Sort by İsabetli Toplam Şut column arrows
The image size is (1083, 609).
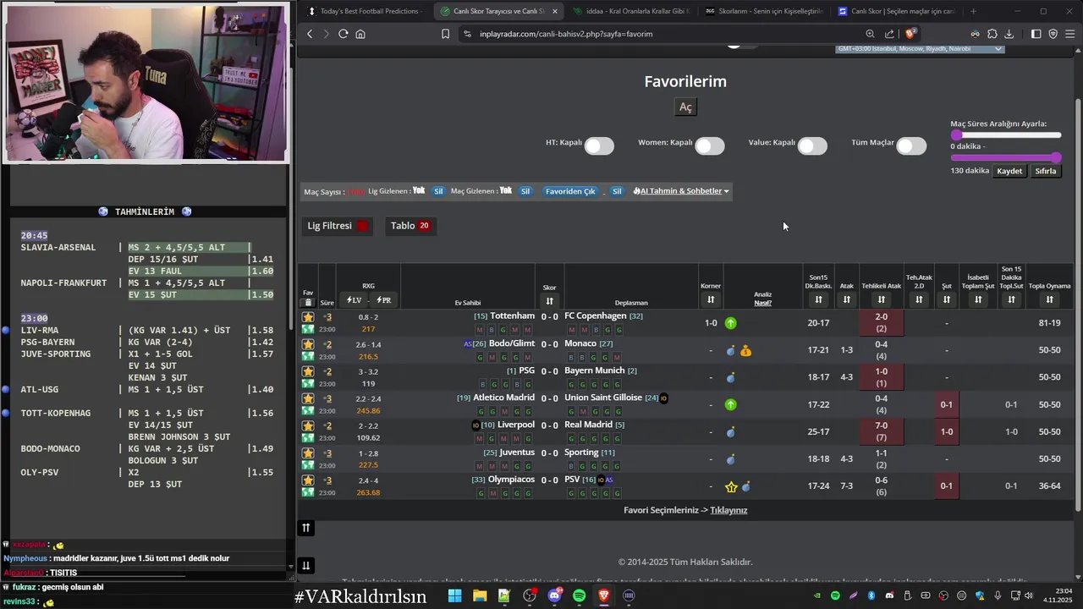[x=977, y=299]
